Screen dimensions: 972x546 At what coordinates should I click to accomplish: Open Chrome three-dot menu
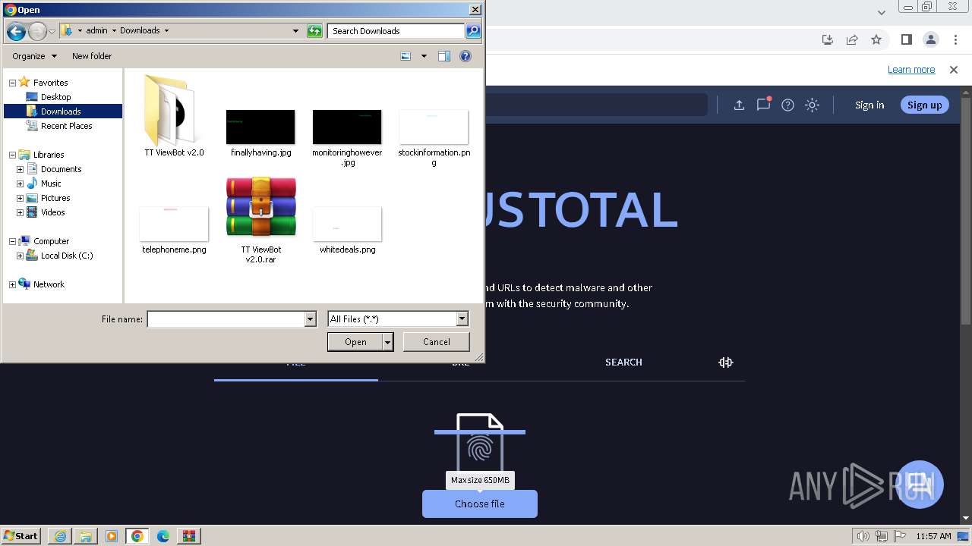pos(955,39)
